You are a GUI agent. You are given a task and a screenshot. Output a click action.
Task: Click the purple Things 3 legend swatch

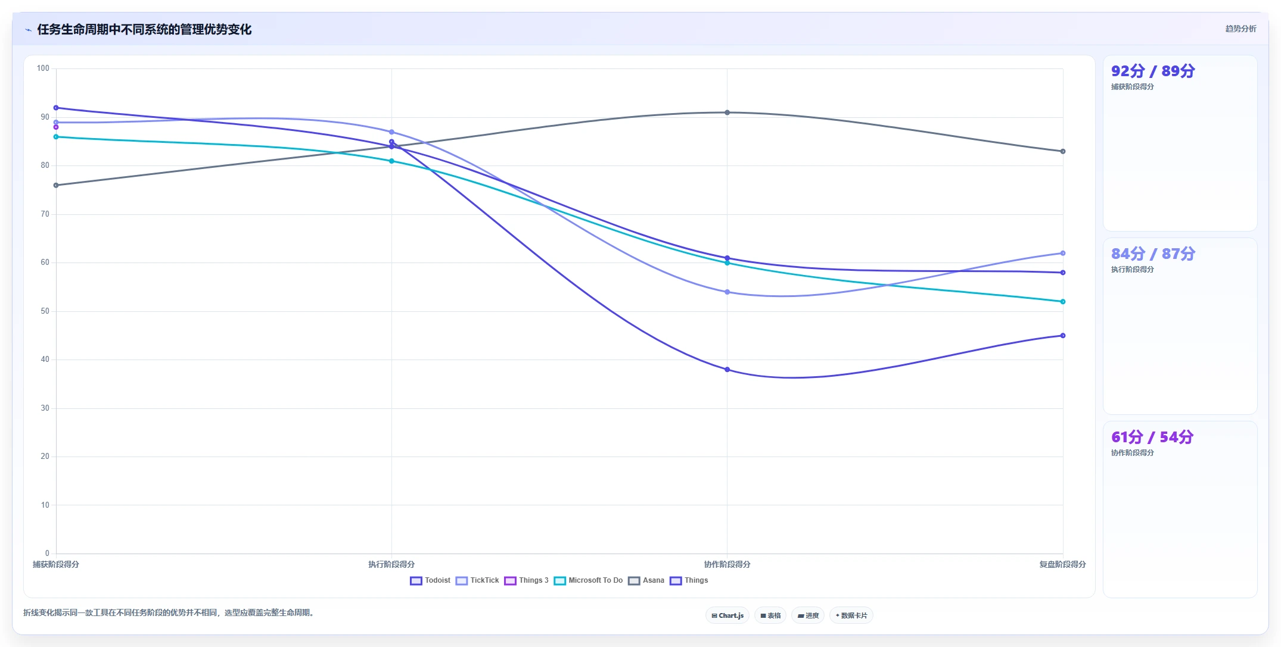click(x=510, y=581)
